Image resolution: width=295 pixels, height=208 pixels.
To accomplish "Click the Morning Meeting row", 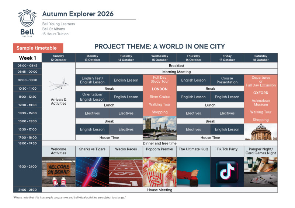I will click(176, 72).
